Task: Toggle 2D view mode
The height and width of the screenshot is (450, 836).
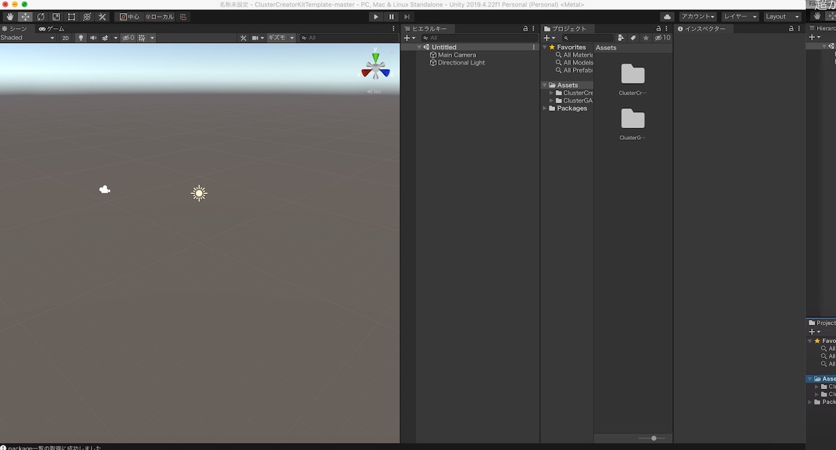Action: (67, 37)
